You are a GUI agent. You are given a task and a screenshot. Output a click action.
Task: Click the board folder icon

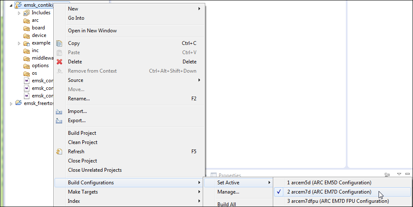(26, 28)
